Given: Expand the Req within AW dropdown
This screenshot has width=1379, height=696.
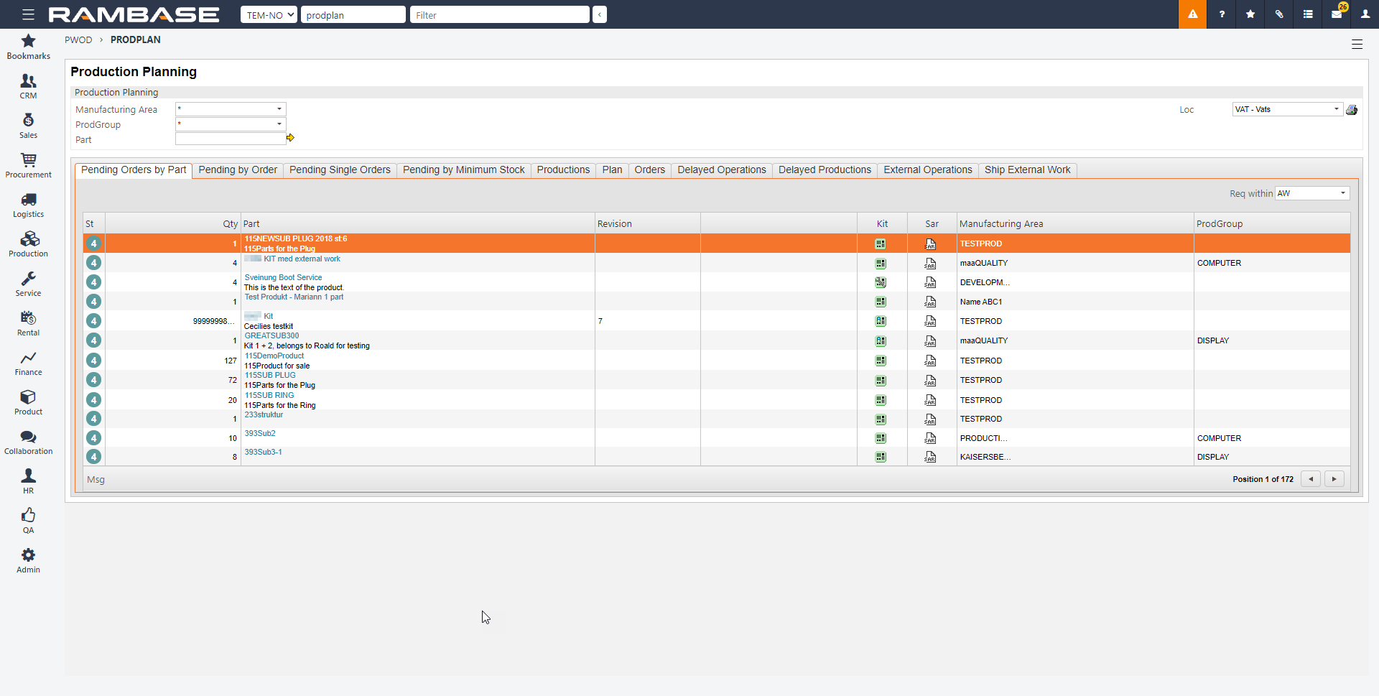Looking at the screenshot, I should pyautogui.click(x=1342, y=193).
